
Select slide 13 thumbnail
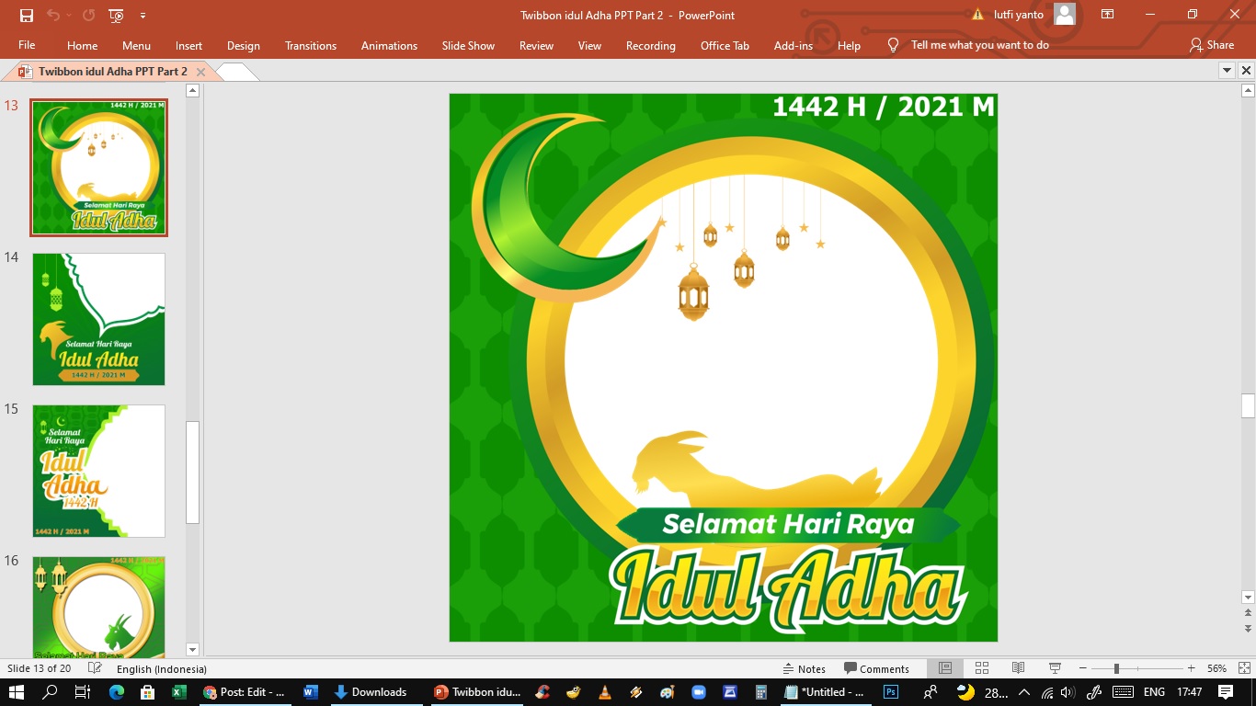click(98, 168)
